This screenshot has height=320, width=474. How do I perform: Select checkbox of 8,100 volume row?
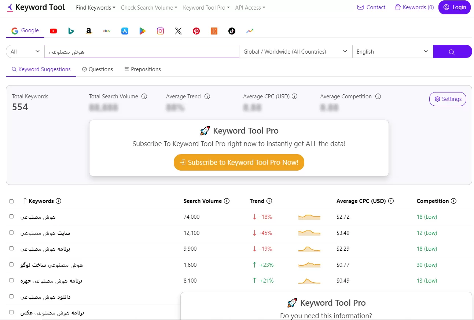11,280
